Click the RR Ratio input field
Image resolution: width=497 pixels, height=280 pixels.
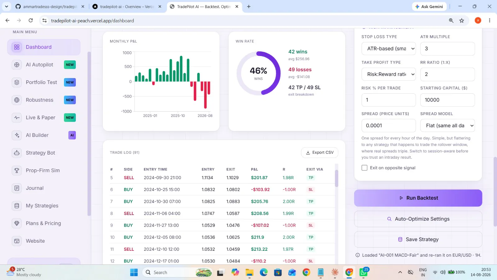point(448,74)
